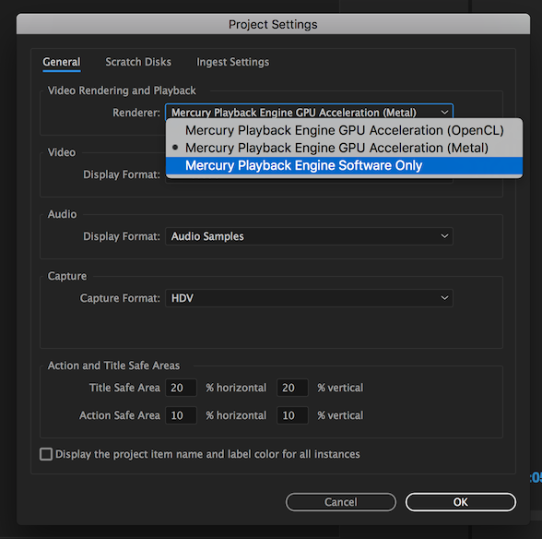The image size is (542, 539).
Task: Click the Video Rendering and Playback heading
Action: coord(122,90)
